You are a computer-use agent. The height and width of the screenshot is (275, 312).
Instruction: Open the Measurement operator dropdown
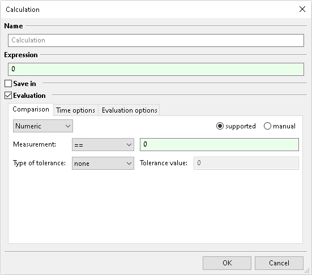coord(103,144)
